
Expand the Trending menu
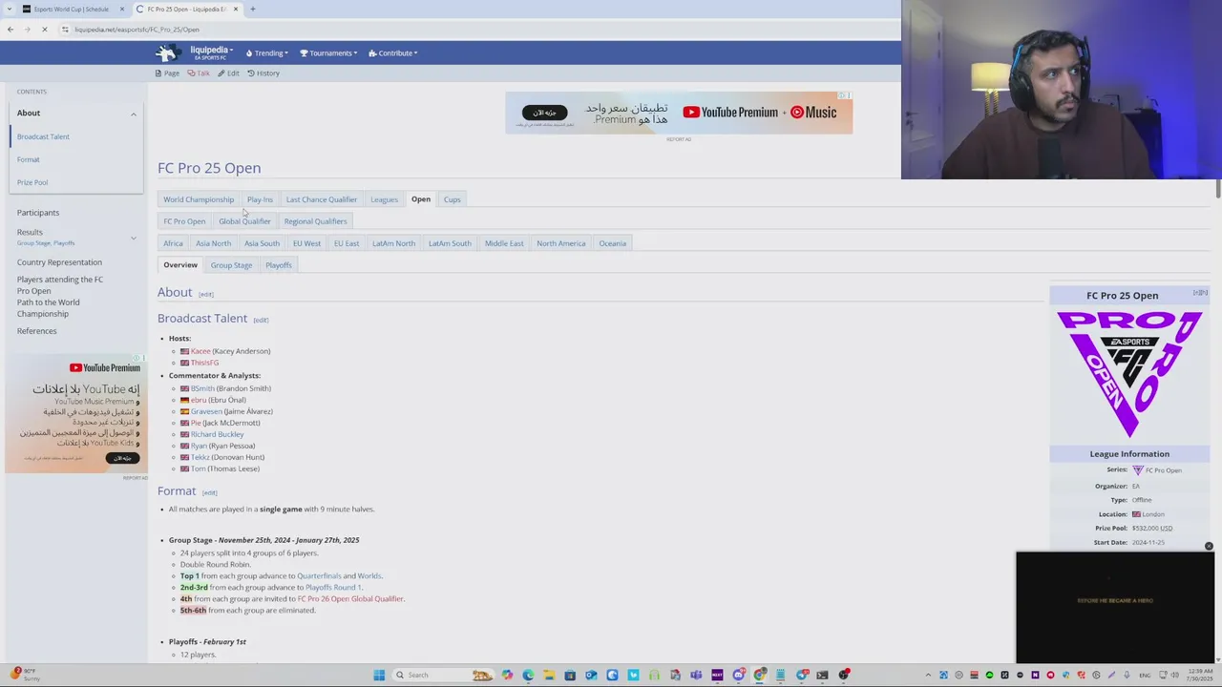pos(266,53)
